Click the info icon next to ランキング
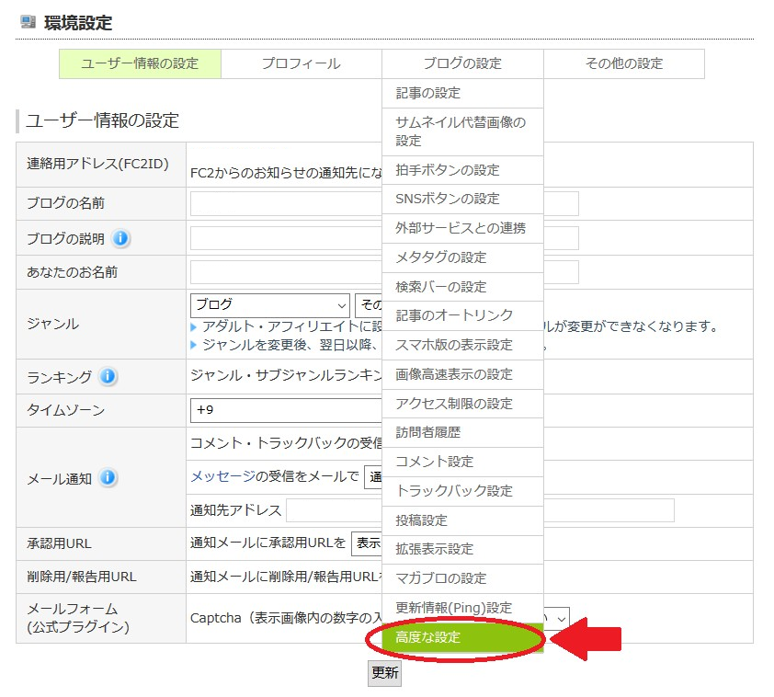The width and height of the screenshot is (774, 697). (108, 376)
